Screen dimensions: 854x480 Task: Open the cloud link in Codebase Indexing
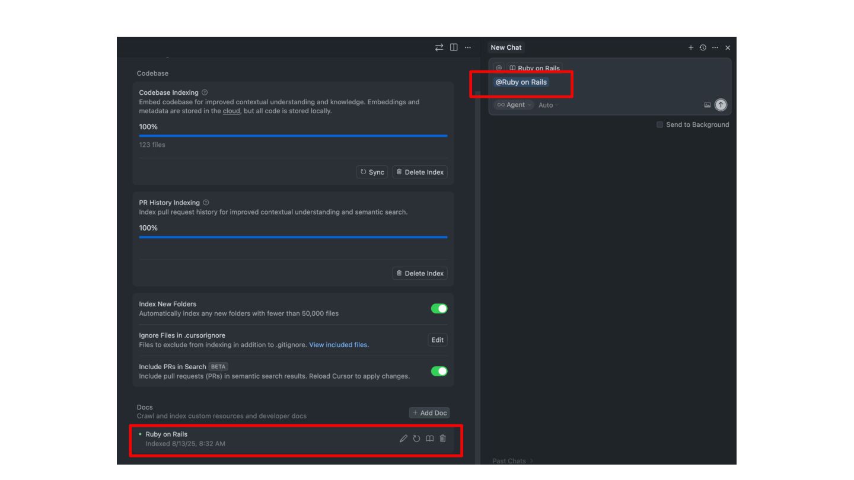coord(231,111)
